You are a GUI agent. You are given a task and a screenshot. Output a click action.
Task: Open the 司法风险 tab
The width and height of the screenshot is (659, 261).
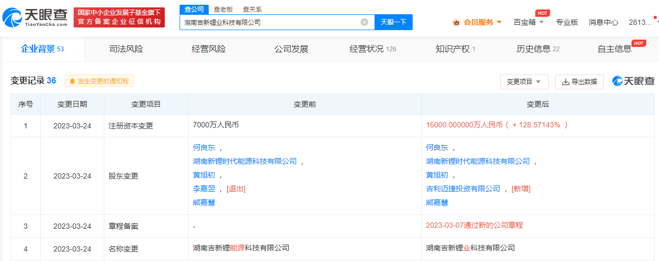coord(126,49)
